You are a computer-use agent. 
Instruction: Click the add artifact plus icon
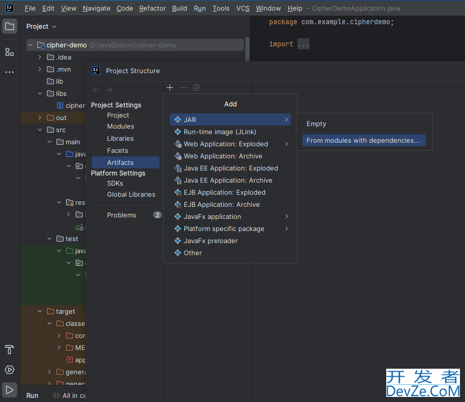pyautogui.click(x=170, y=88)
